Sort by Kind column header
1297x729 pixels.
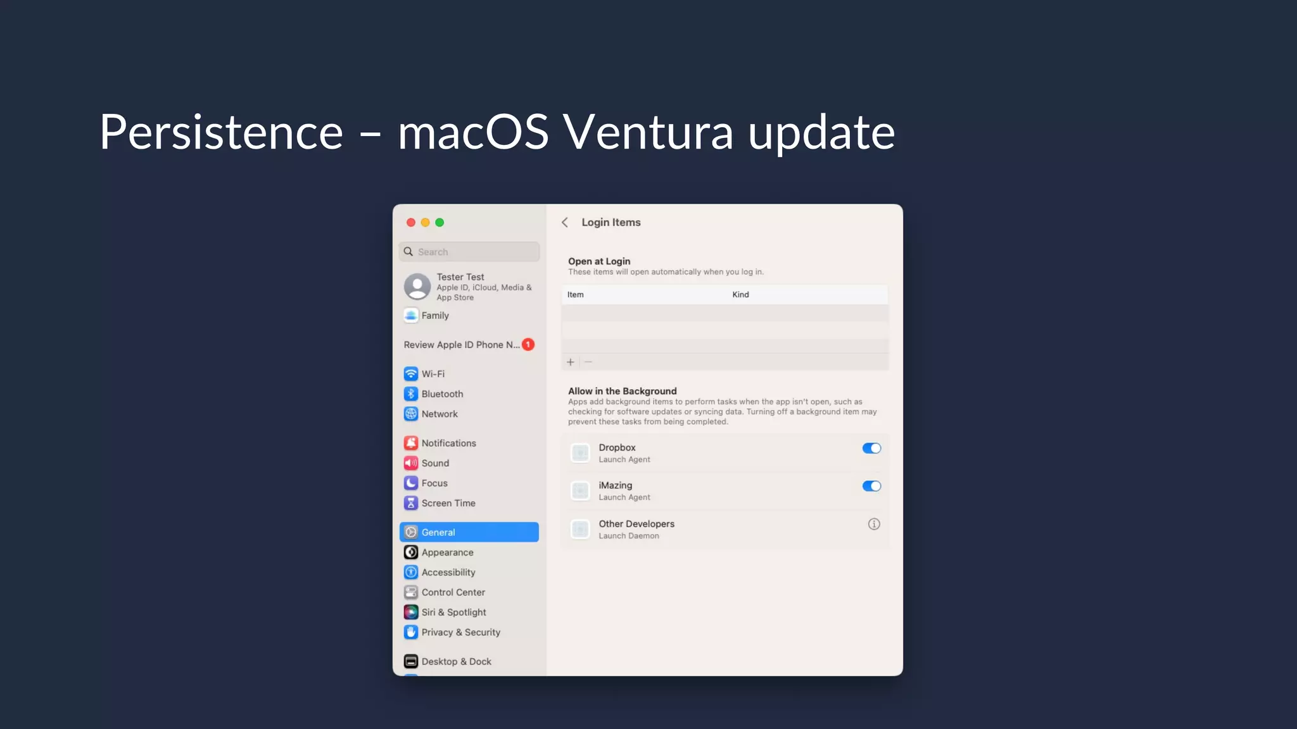click(x=741, y=295)
